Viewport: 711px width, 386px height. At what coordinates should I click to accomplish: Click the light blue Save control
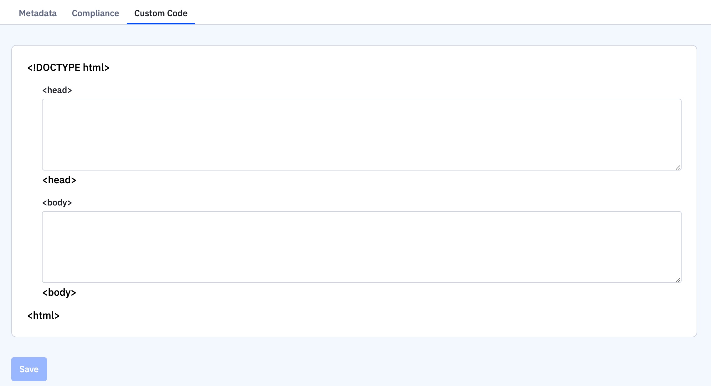pos(29,369)
